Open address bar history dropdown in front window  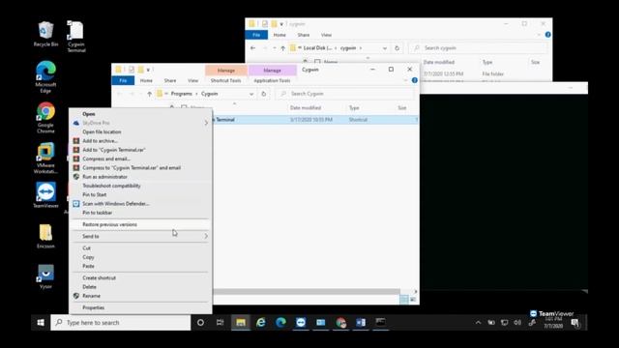pyautogui.click(x=251, y=94)
